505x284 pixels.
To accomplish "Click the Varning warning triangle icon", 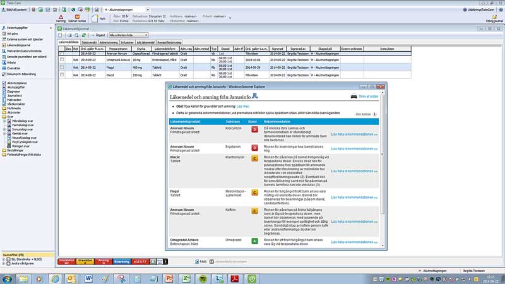I will 61,17.
